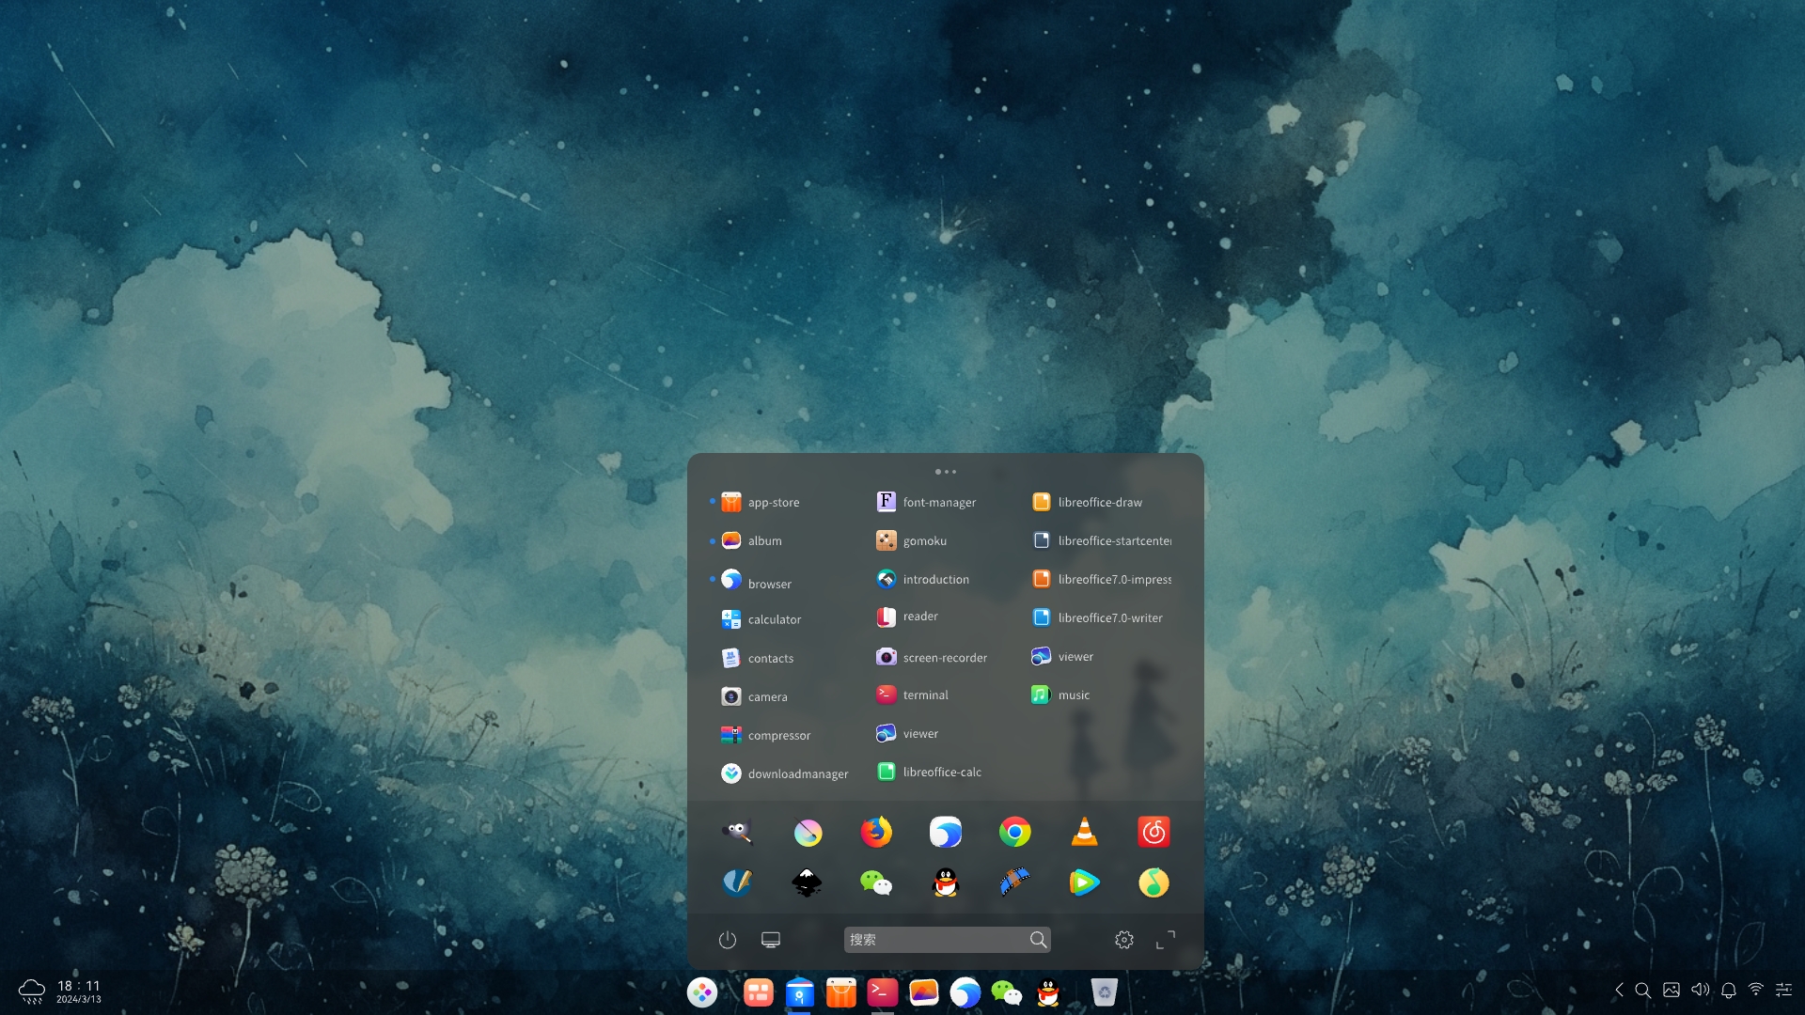Launch VLC cone icon

pyautogui.click(x=1084, y=832)
